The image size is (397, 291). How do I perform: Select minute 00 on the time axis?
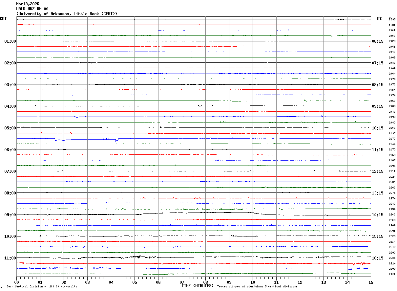coord(16,282)
